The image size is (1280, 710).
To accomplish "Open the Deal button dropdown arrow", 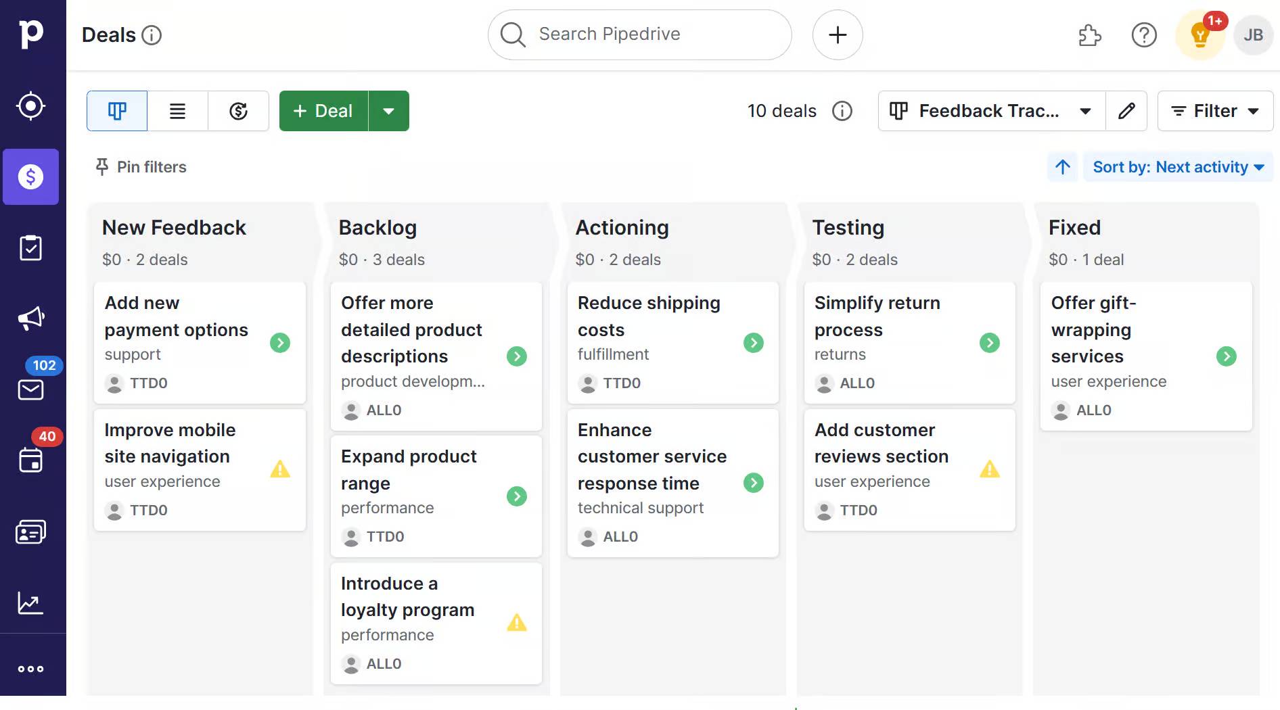I will pos(389,111).
